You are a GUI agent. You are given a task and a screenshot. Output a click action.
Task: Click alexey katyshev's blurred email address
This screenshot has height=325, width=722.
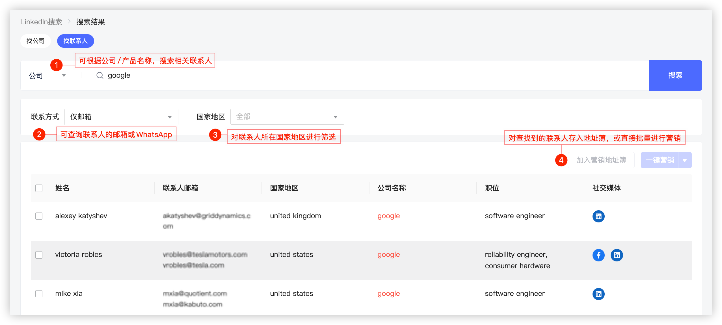(206, 221)
